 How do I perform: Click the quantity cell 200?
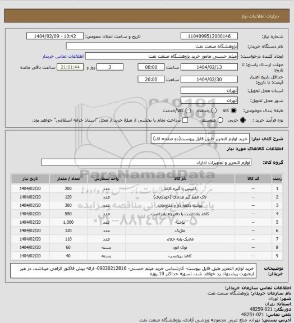[x=68, y=188]
